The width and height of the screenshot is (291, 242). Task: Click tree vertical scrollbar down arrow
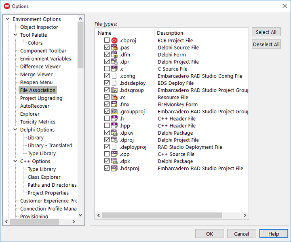(80, 215)
